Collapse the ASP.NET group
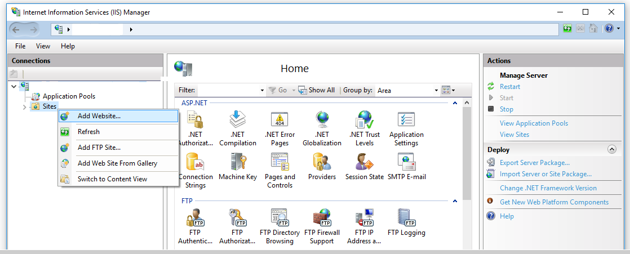This screenshot has height=254, width=630. tap(455, 103)
